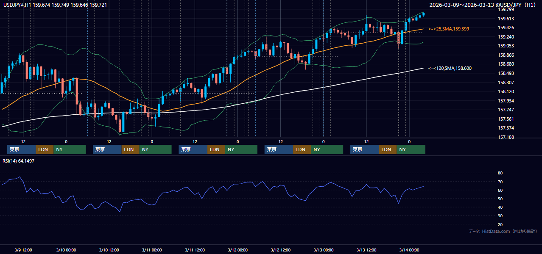Click price axis label 158.120
Viewport: 542px width, 254px height.
tap(506, 91)
